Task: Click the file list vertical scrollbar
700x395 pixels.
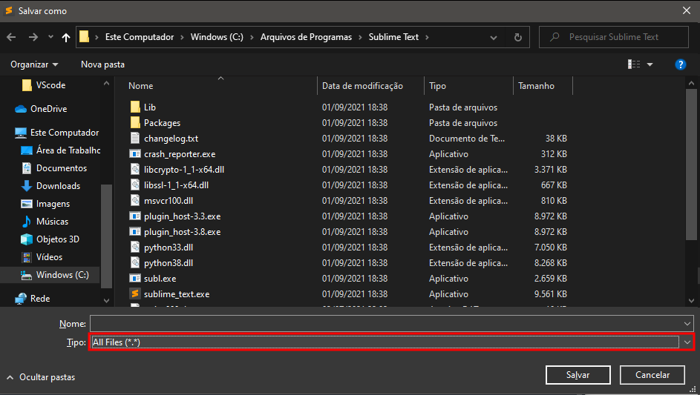Action: 691,165
